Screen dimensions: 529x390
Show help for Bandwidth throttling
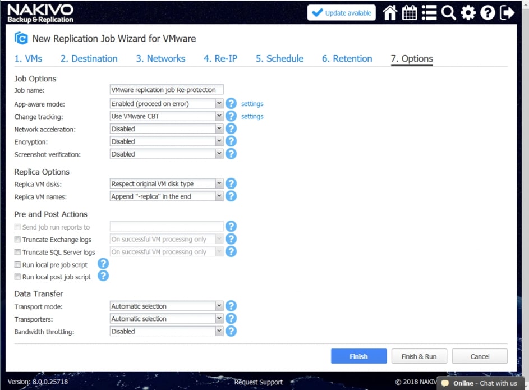[231, 331]
